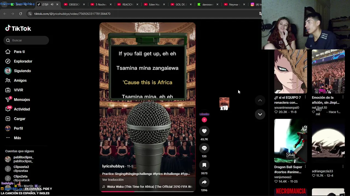Open the EQUIPO 7 anime video thumbnail
This screenshot has width=350, height=196.
291,71
